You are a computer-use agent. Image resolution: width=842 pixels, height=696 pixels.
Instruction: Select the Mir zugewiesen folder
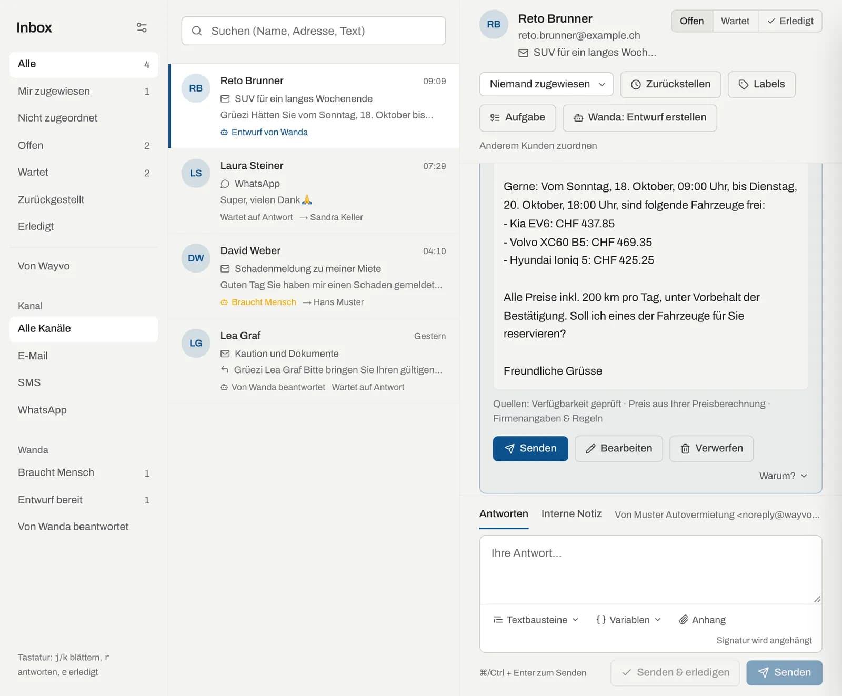pyautogui.click(x=84, y=92)
